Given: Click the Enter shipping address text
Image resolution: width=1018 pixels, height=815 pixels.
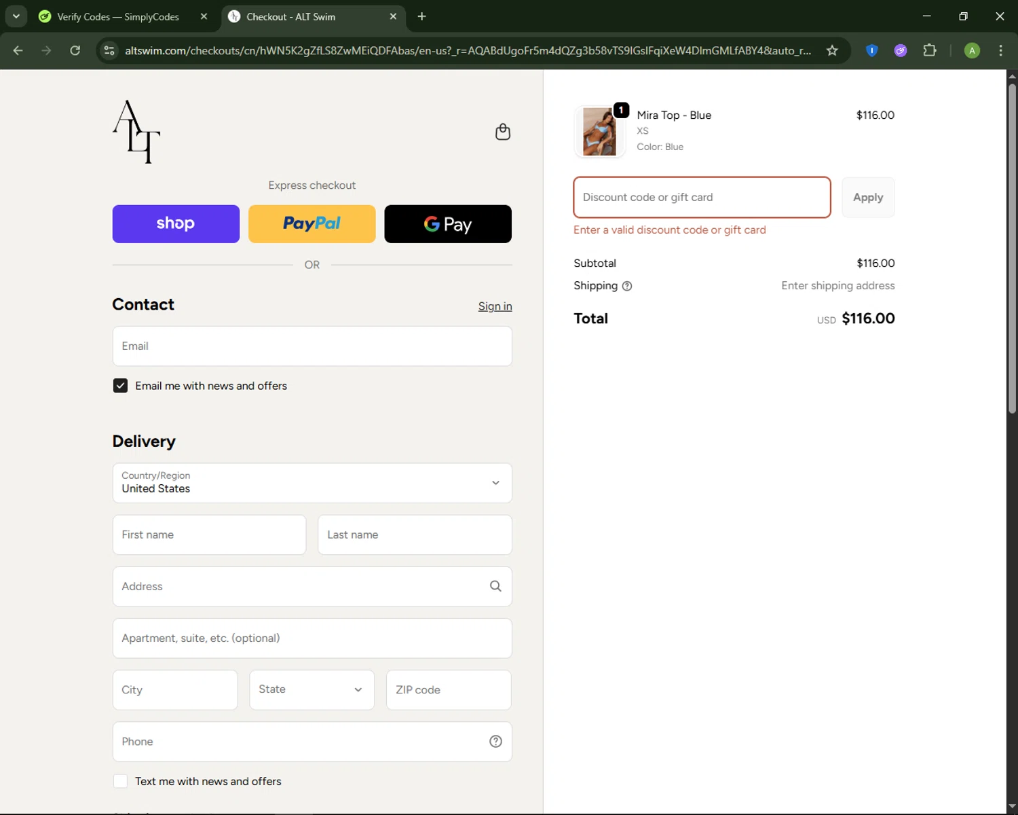Looking at the screenshot, I should [837, 286].
